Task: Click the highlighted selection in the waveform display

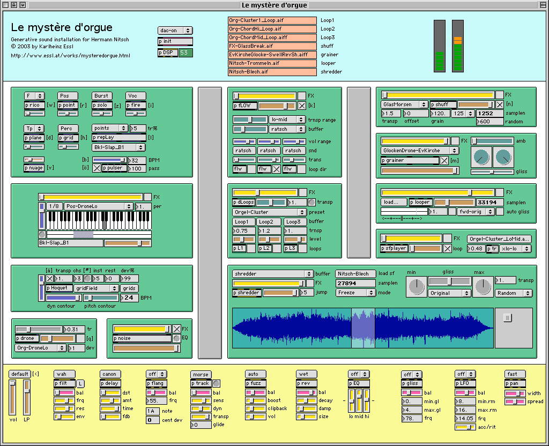Action: (362, 328)
